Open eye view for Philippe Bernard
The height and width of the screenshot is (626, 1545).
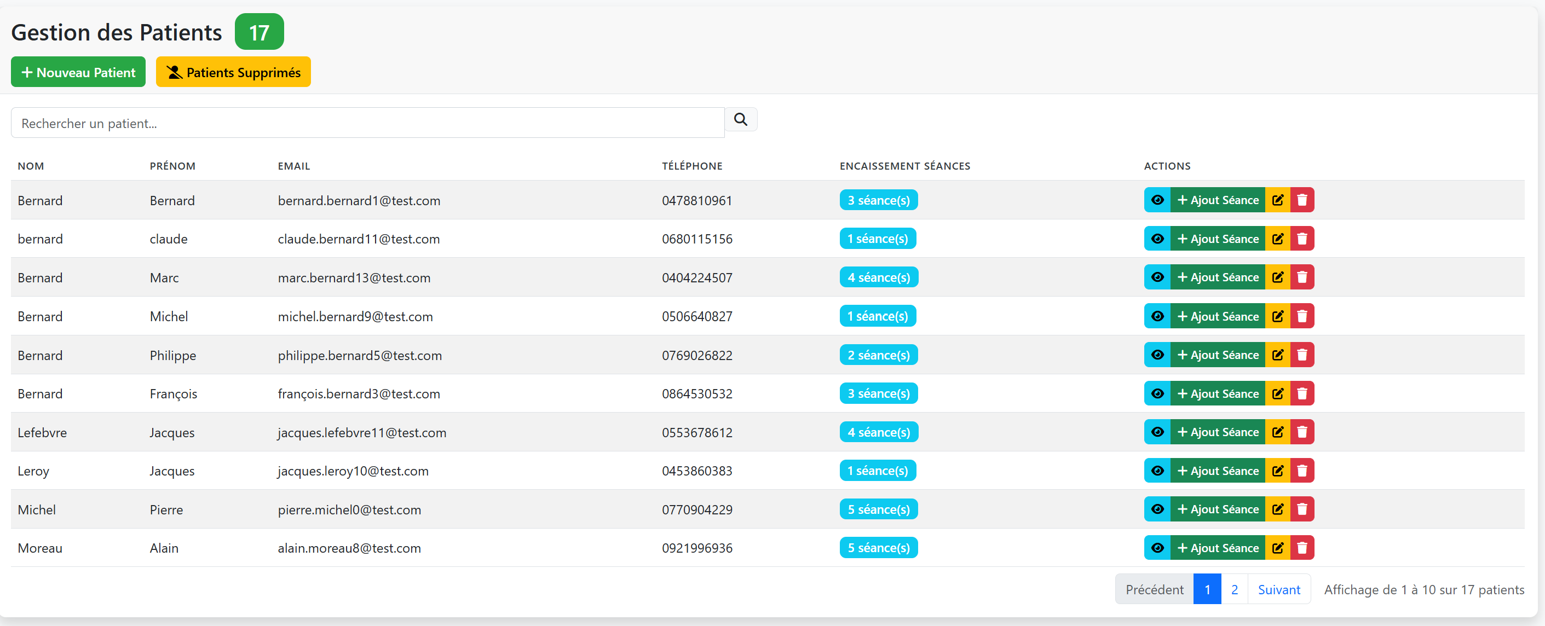[1157, 355]
